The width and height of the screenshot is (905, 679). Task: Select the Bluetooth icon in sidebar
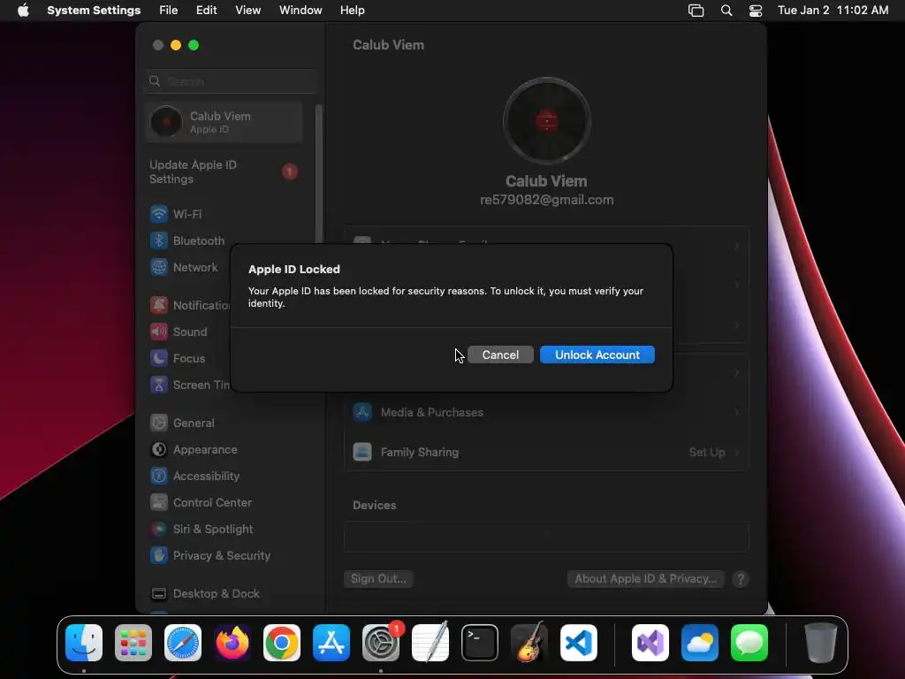click(x=159, y=240)
